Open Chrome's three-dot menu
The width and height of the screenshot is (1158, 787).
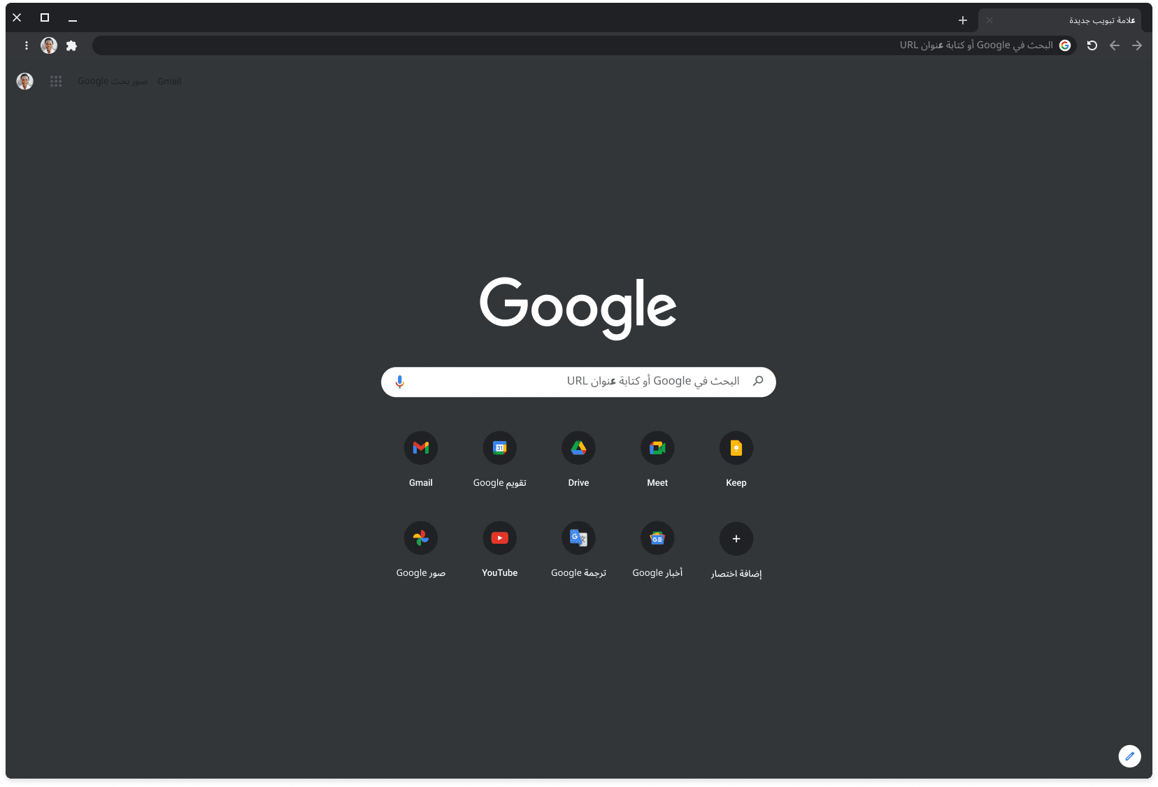(x=27, y=45)
